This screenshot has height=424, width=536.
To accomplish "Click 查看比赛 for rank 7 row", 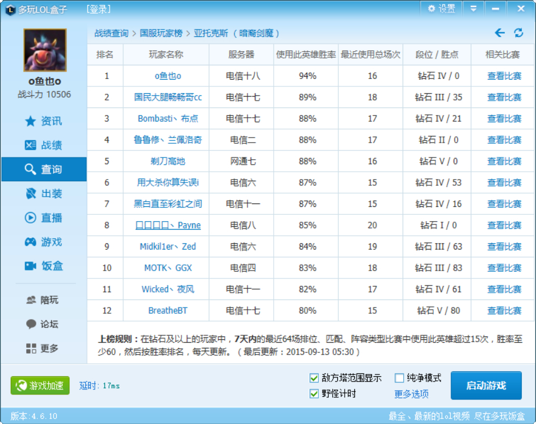I will [x=504, y=203].
